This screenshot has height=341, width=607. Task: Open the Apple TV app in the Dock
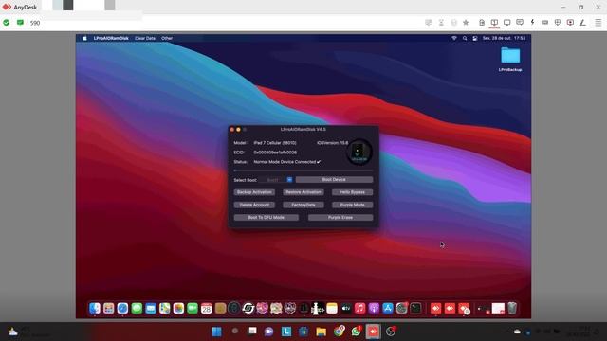pyautogui.click(x=345, y=308)
